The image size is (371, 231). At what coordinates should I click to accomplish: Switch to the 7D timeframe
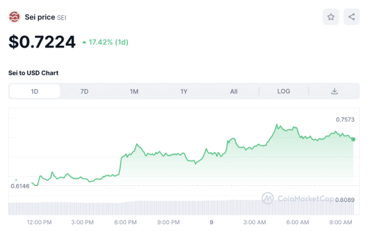(x=84, y=91)
